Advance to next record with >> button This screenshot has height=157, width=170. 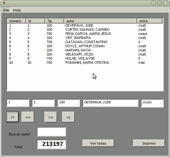point(51,117)
